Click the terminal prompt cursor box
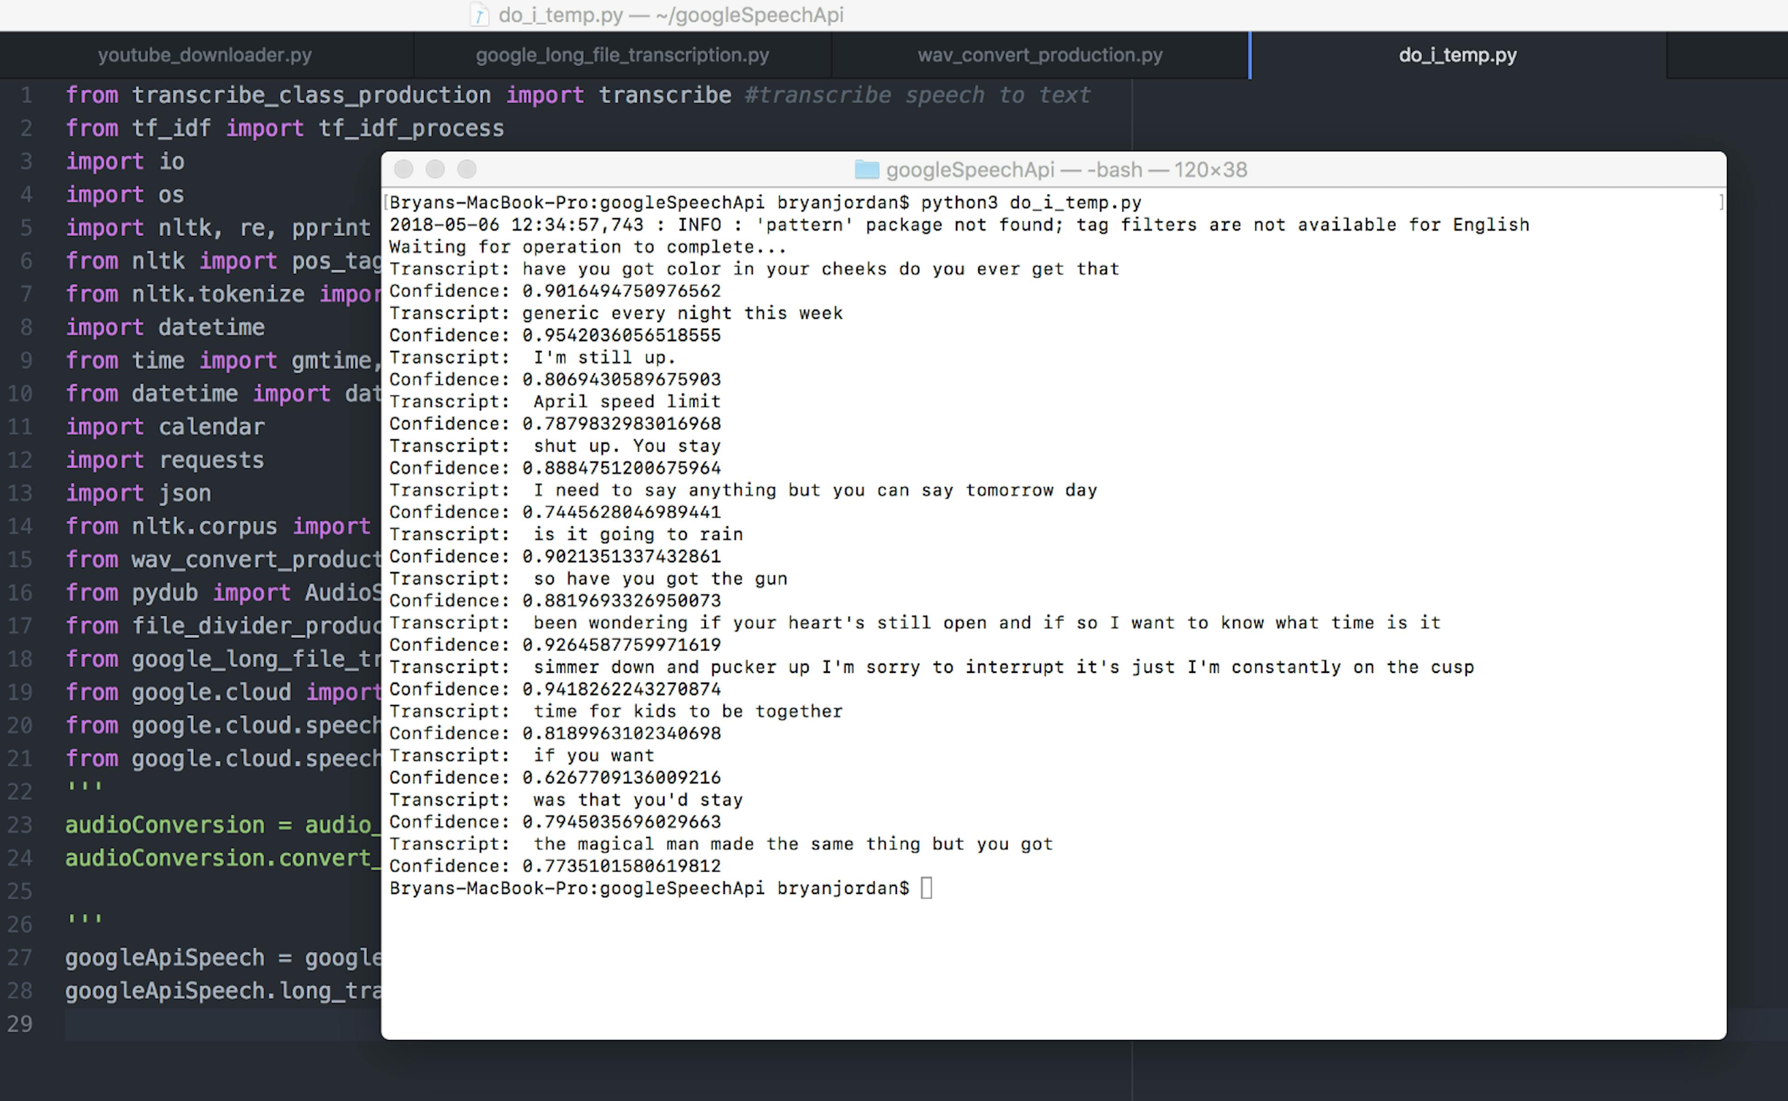Image resolution: width=1788 pixels, height=1101 pixels. (926, 888)
